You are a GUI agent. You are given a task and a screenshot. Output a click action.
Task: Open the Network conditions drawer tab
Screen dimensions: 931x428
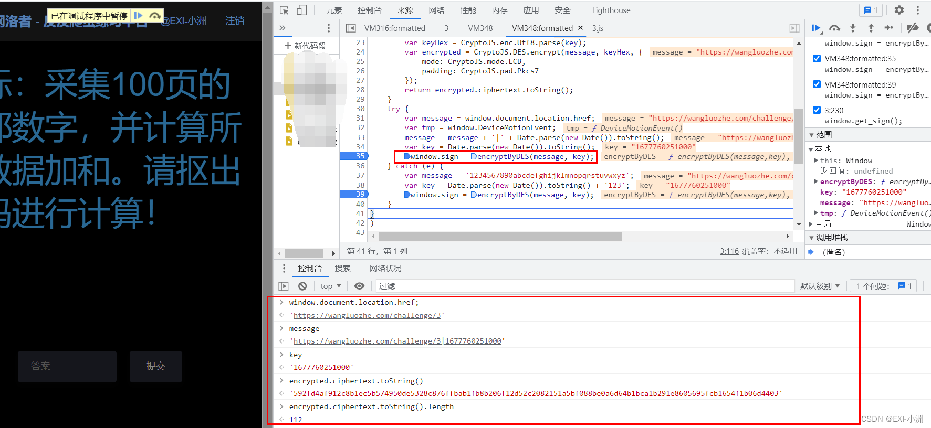click(385, 269)
